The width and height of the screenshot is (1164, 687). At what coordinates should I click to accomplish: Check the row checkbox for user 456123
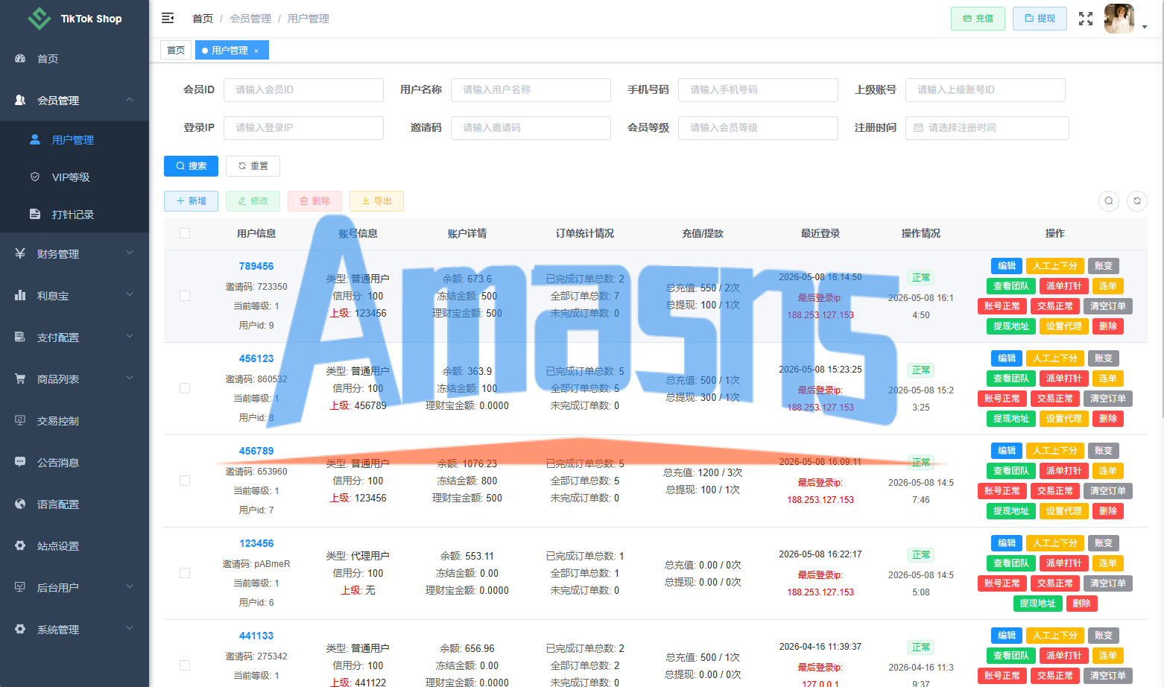(185, 388)
